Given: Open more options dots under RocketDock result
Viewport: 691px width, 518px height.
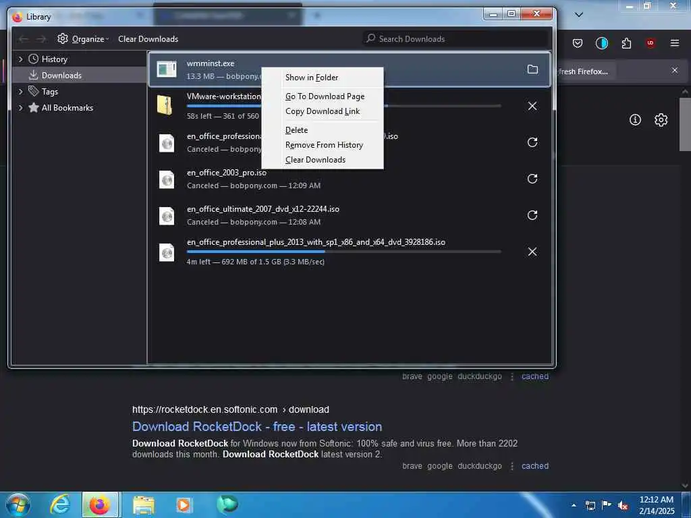Looking at the screenshot, I should point(512,466).
